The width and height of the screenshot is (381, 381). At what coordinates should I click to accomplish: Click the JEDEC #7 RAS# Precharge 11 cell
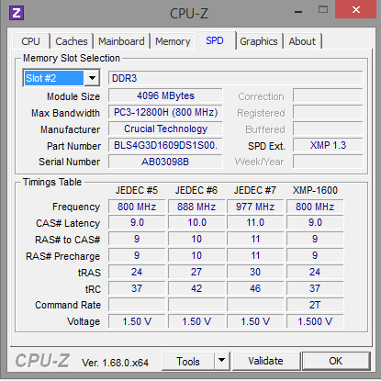(255, 255)
